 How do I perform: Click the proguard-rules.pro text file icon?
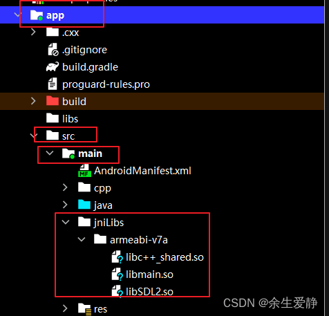(x=53, y=84)
